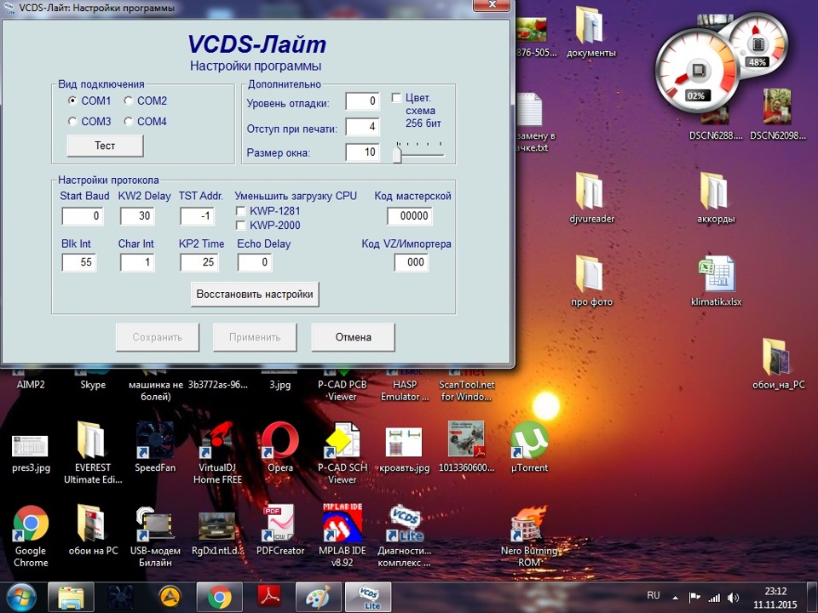Screen dimensions: 818x613
Task: Select the обои на PC folder icon
Action: (93, 530)
